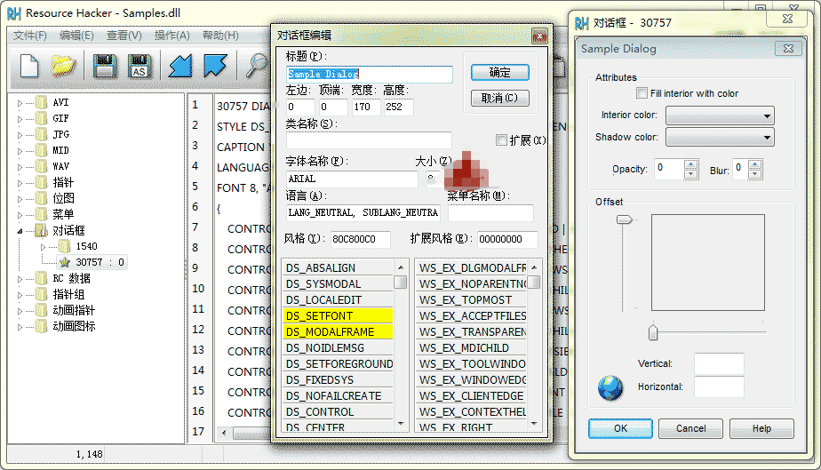Click the 确定 button
821x470 pixels.
pos(499,72)
